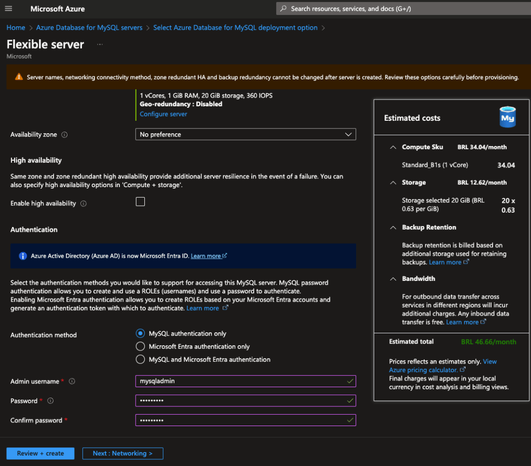Click the Availability zone info icon
The height and width of the screenshot is (466, 531).
65,135
